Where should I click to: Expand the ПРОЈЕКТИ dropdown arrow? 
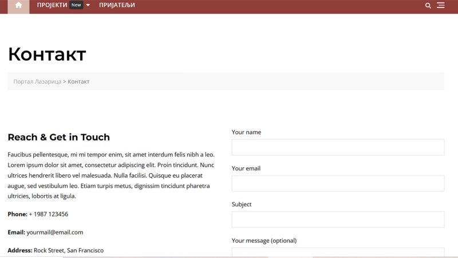pos(88,6)
